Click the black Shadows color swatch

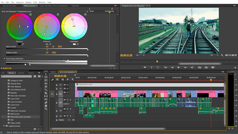point(20,44)
